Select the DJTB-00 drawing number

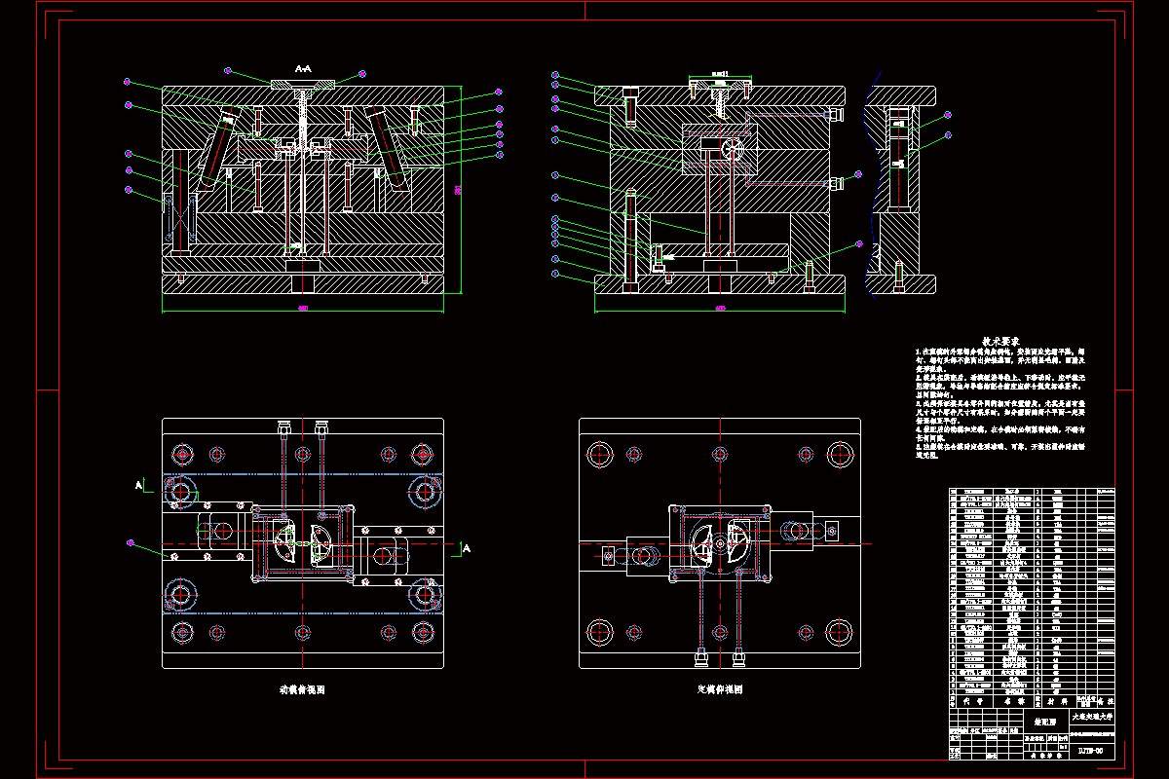point(1092,751)
